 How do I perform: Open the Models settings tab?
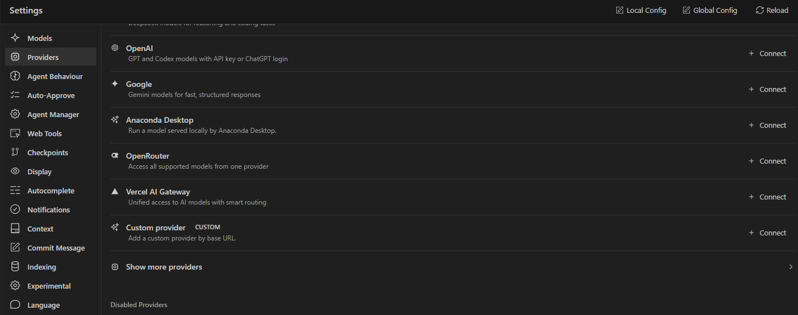coord(50,38)
